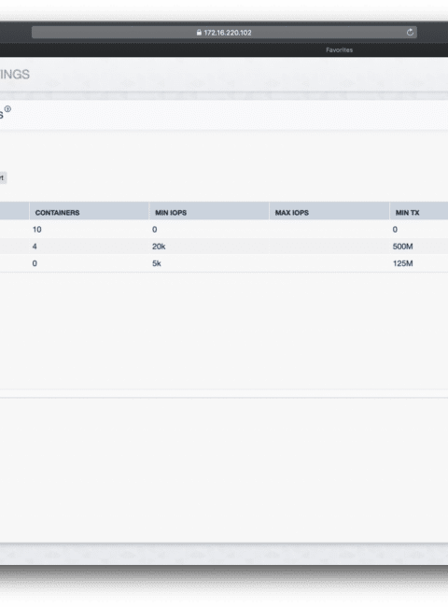Viewport: 448px width, 607px height.
Task: Select min IOPS value 20k
Action: [x=159, y=247]
